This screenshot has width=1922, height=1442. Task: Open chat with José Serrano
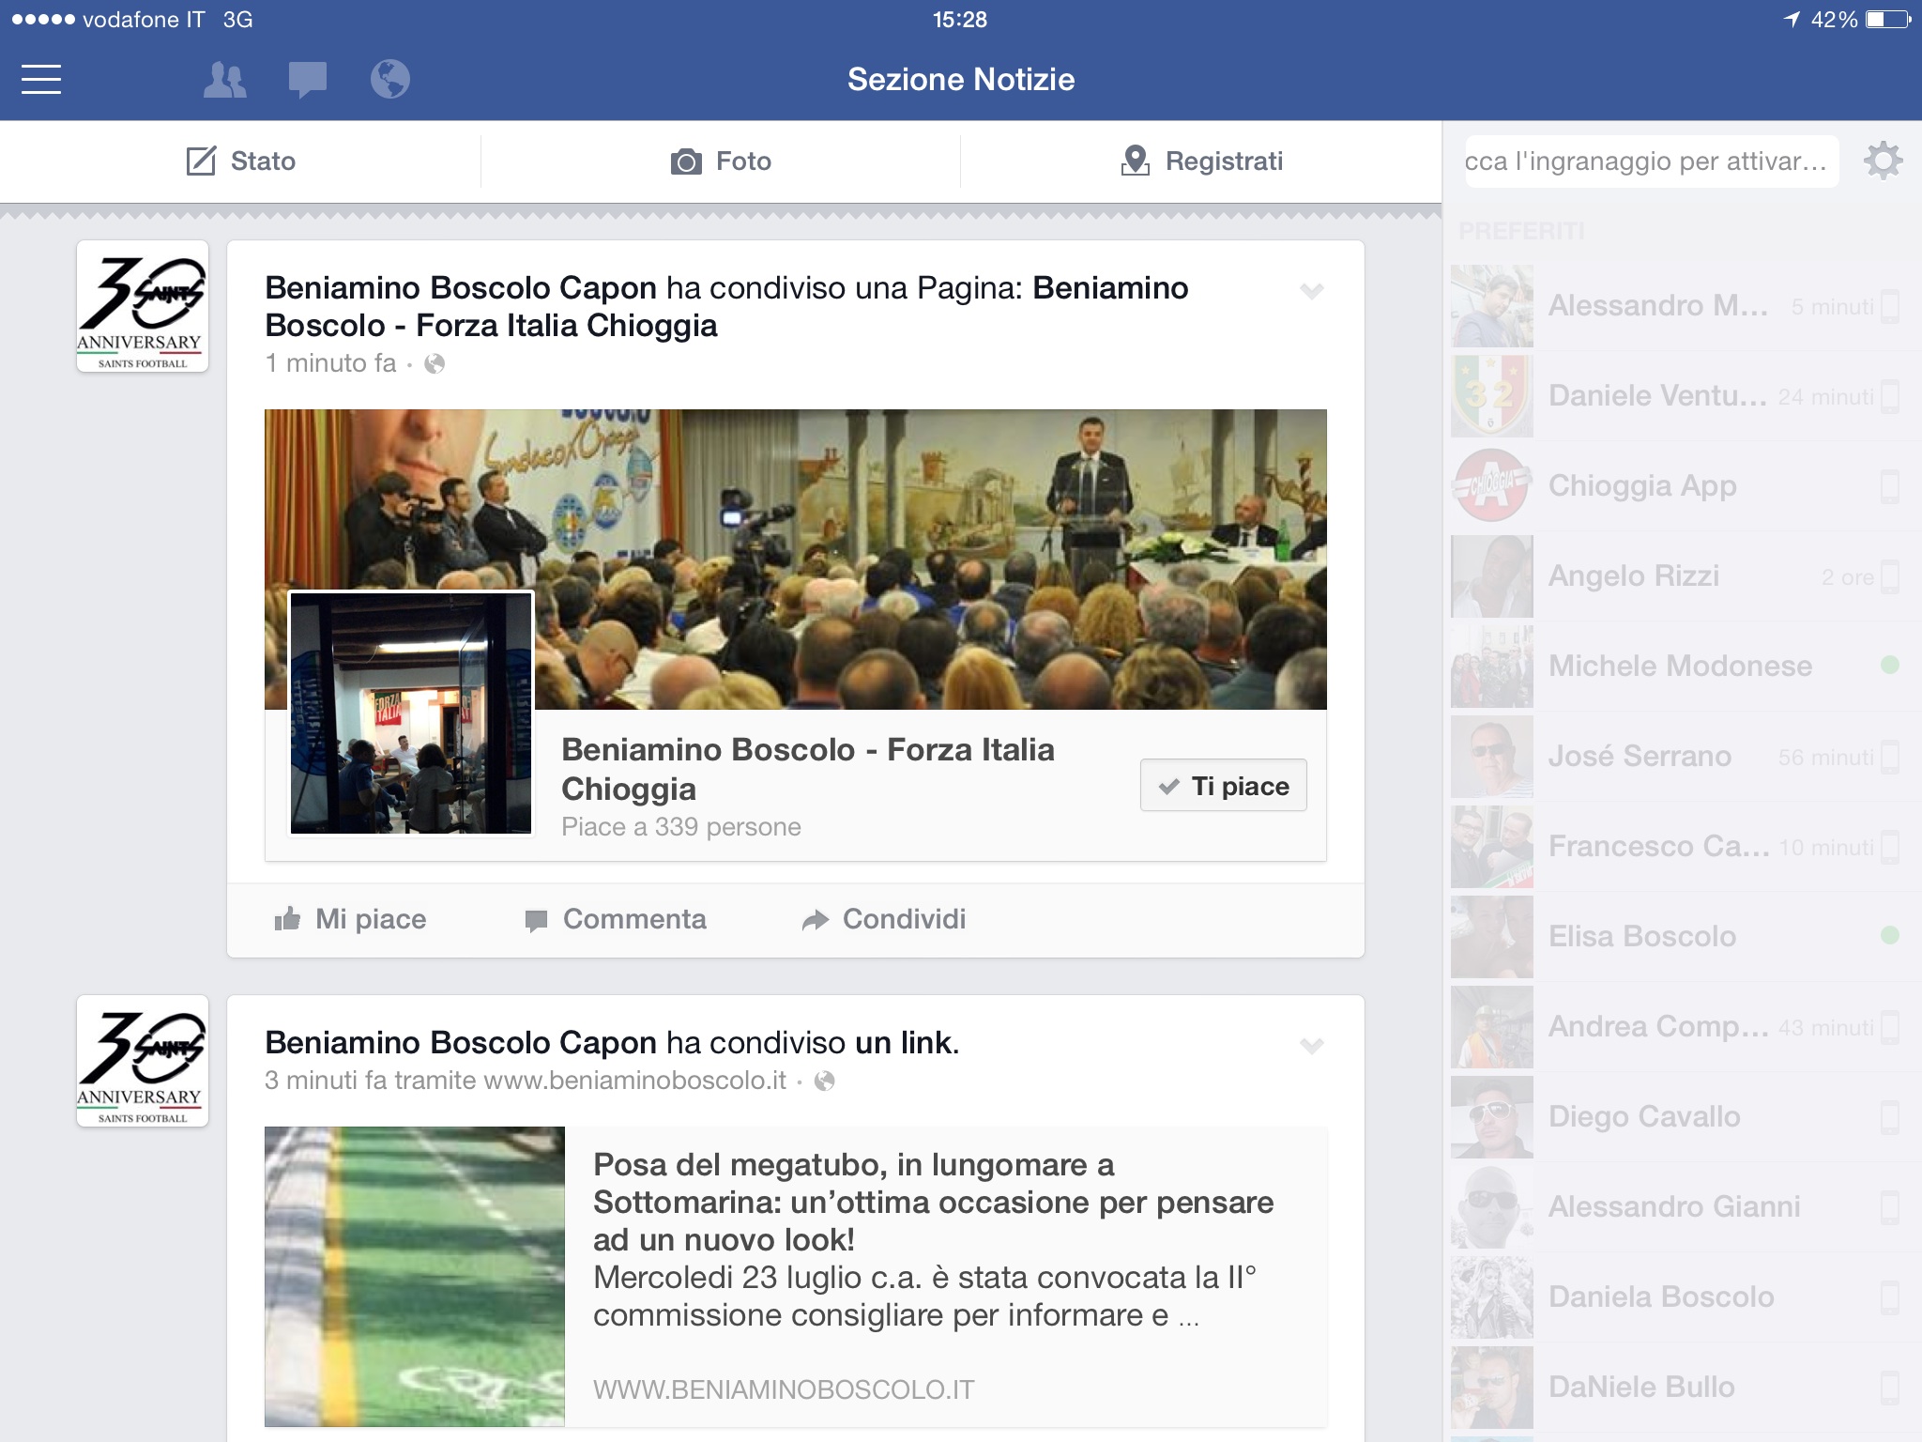point(1682,757)
